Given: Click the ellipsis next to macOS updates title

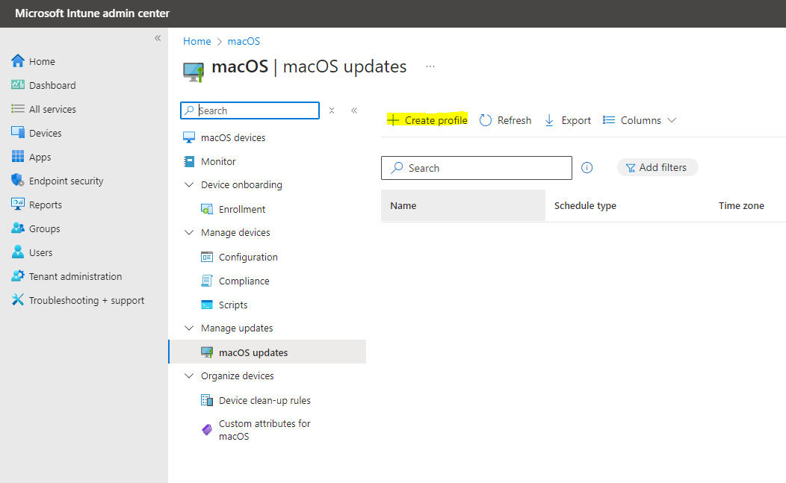Looking at the screenshot, I should (x=430, y=66).
